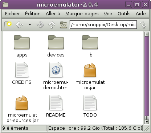Click the 'microemulator.jar' file name

coord(90,85)
